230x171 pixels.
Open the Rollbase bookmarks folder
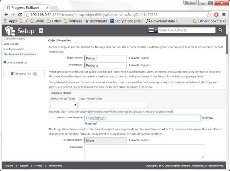coord(73,21)
